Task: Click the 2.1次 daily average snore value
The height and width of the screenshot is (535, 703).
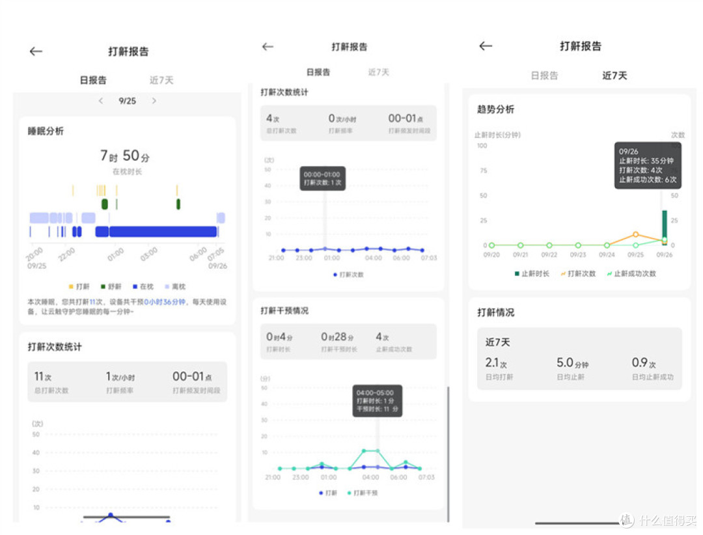Action: 496,363
